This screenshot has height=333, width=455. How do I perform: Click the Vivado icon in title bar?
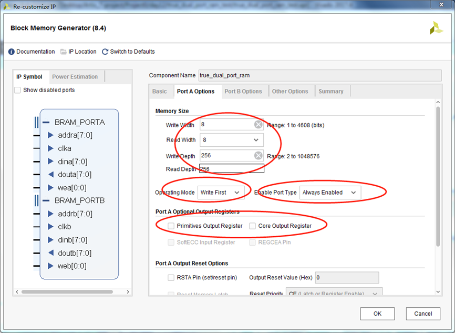click(x=7, y=6)
